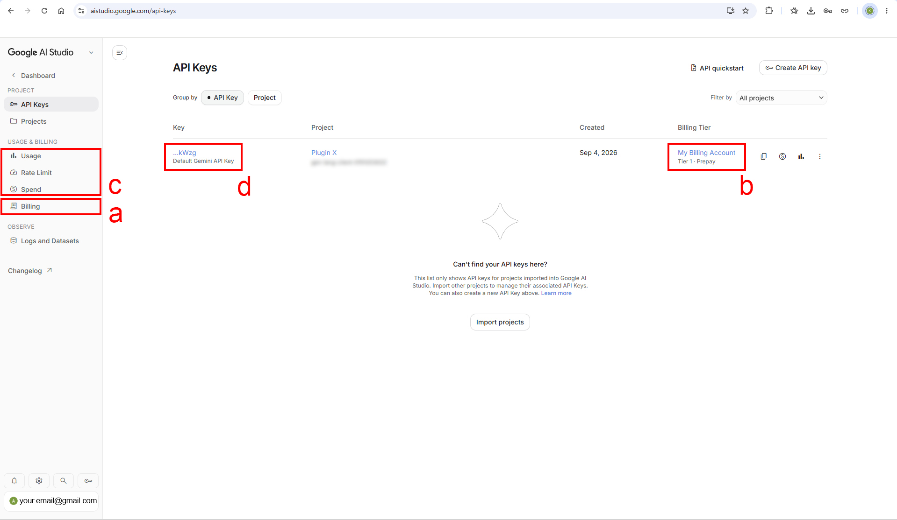Screen dimensions: 897x520
Task: Copy the ...kWzg API key
Action: point(763,156)
